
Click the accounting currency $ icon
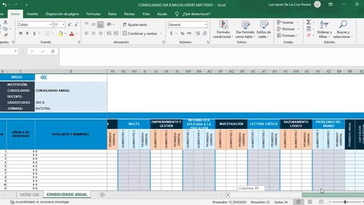tap(171, 34)
